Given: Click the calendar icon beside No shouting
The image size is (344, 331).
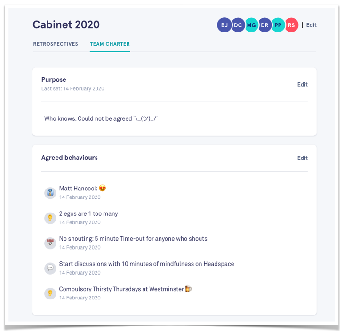Looking at the screenshot, I should [50, 243].
